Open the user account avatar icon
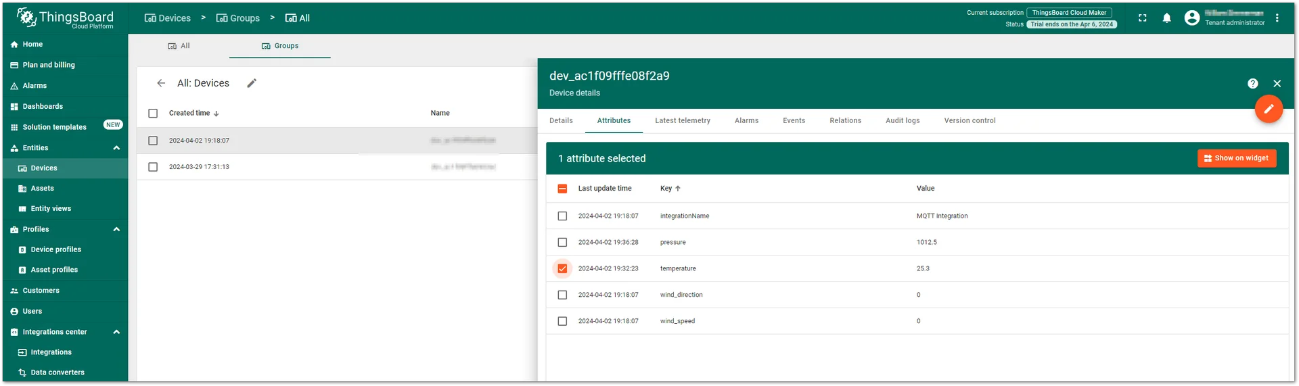This screenshot has height=386, width=1299. coord(1191,18)
